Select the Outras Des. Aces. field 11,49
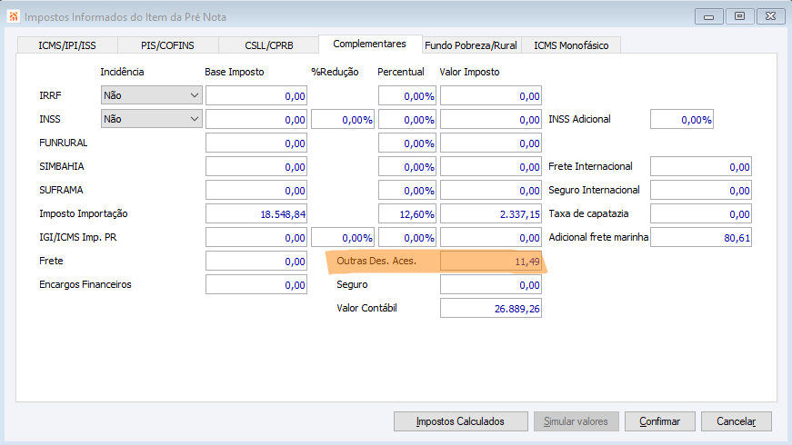The height and width of the screenshot is (445, 792). coord(491,262)
